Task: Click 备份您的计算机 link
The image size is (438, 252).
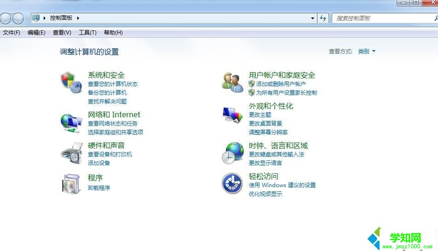Action: coord(107,92)
